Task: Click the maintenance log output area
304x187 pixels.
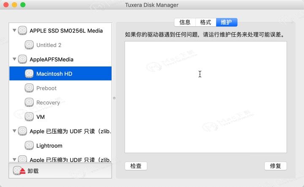Action: 206,97
